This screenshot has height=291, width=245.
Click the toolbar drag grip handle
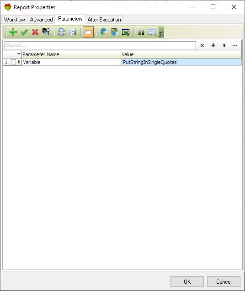click(6, 32)
